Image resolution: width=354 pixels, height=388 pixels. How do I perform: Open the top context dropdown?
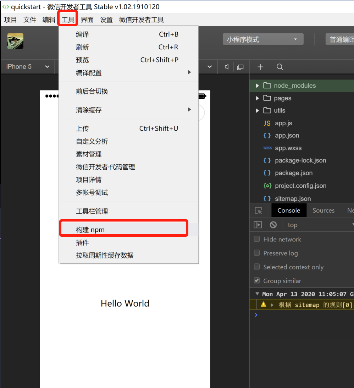(x=320, y=225)
